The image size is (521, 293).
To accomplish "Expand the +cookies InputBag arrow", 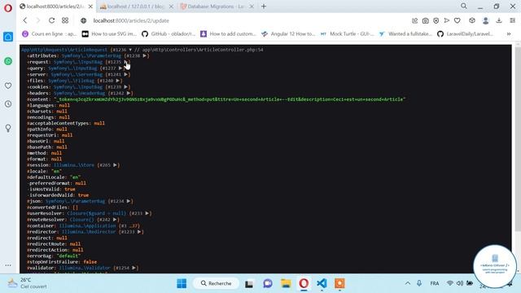I will tap(125, 87).
